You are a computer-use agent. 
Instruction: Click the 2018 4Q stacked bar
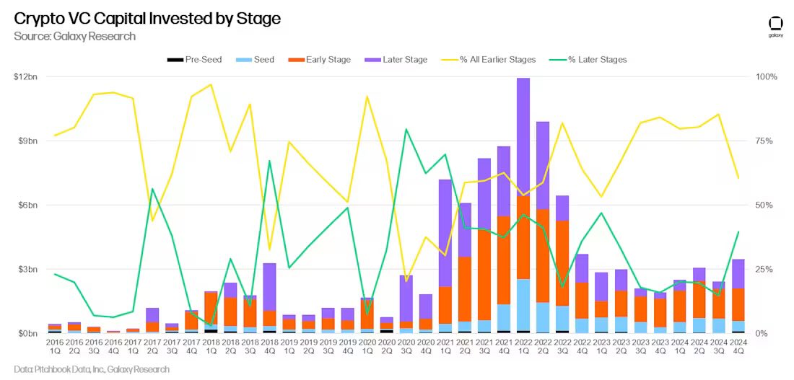pos(269,298)
